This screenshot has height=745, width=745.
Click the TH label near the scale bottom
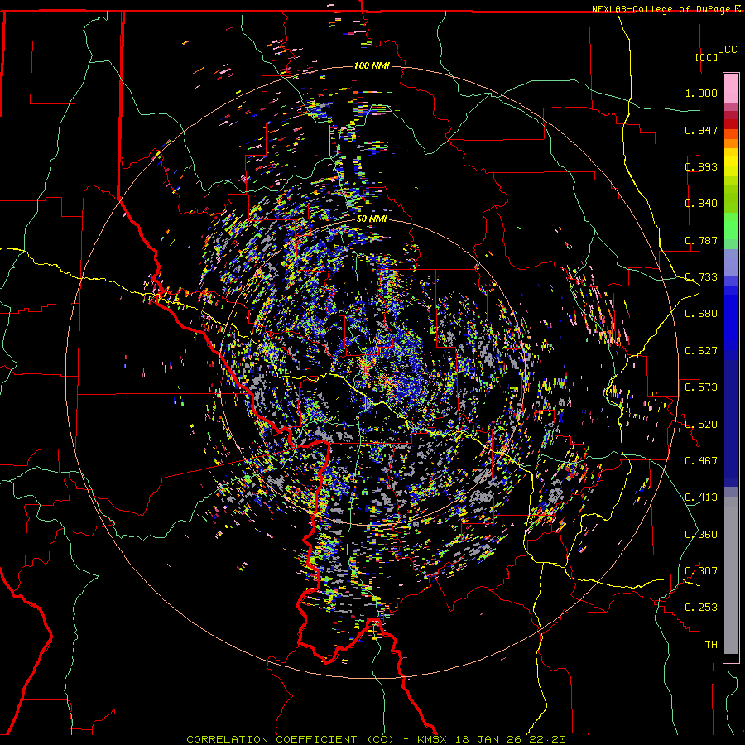[711, 645]
